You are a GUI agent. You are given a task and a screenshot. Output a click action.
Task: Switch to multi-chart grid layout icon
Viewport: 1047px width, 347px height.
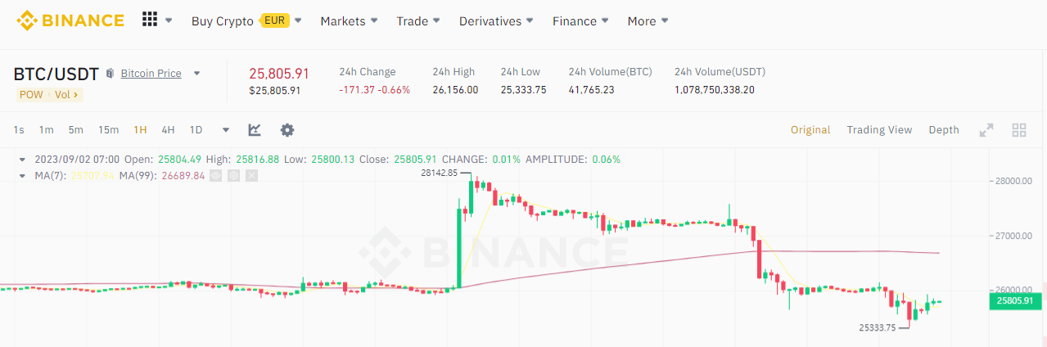[1019, 129]
